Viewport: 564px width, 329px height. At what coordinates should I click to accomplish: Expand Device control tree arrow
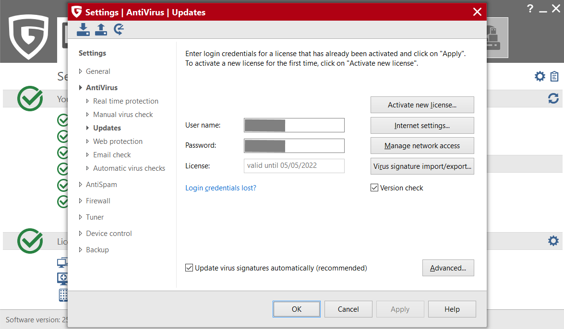[x=80, y=234]
